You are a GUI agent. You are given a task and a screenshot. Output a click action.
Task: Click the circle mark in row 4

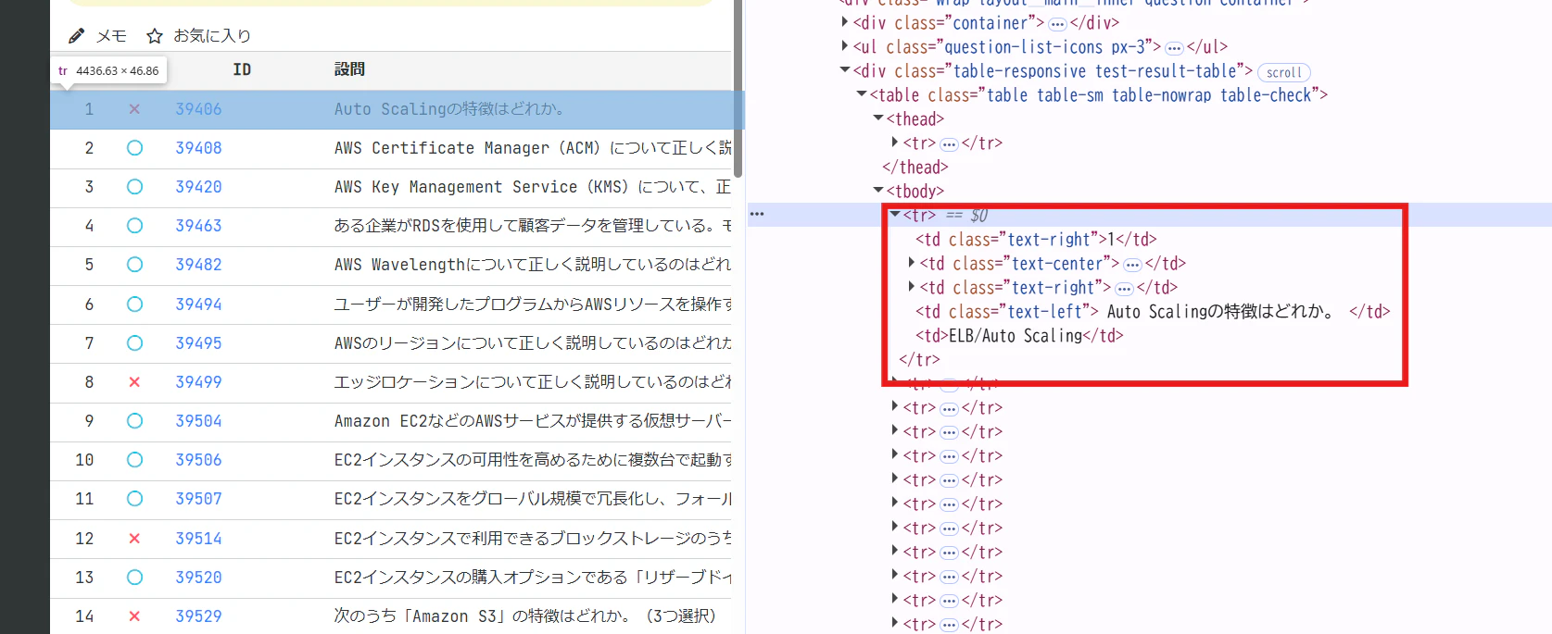click(134, 226)
